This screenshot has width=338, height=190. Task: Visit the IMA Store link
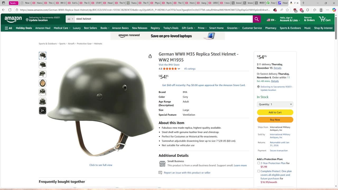click(x=169, y=65)
